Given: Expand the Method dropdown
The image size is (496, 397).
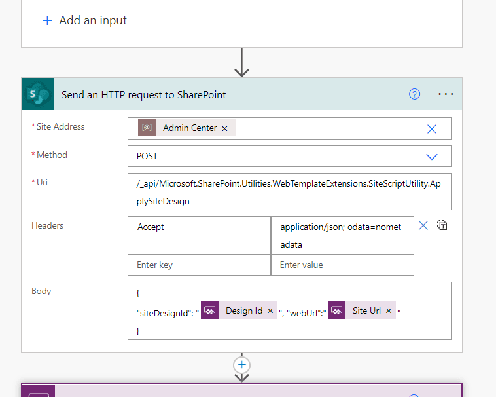Looking at the screenshot, I should [432, 157].
